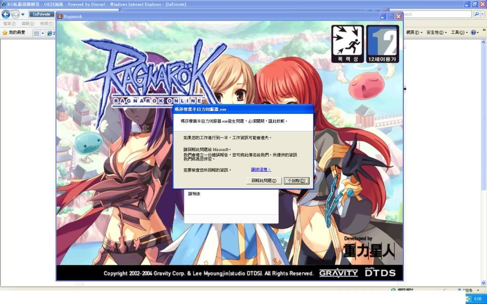487x304 pixels.
Task: Close the Internet Explorer window
Action: (x=483, y=4)
